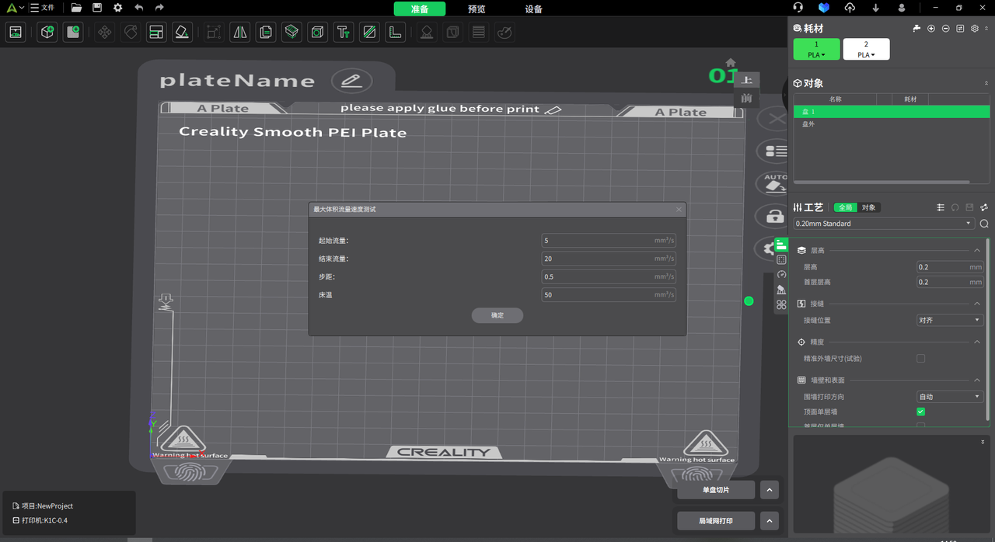Select 盘外 row in object list
The height and width of the screenshot is (542, 995).
(892, 123)
